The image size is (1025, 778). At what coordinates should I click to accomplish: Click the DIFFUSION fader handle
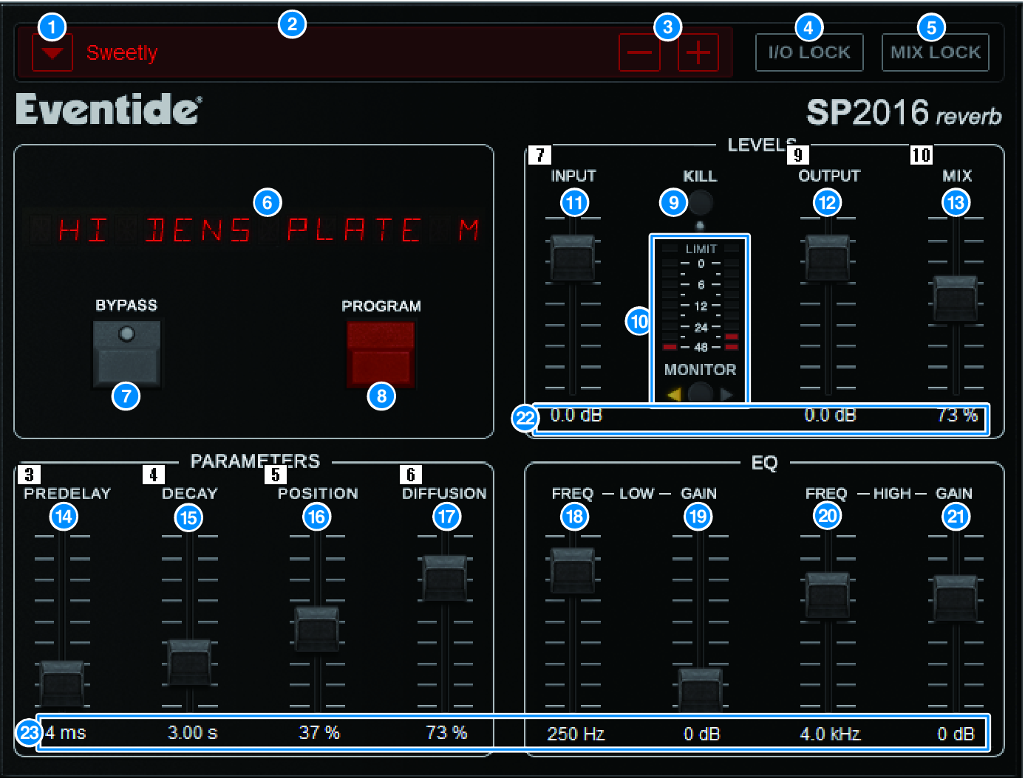coord(445,578)
